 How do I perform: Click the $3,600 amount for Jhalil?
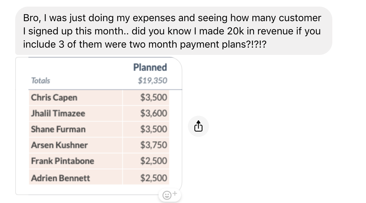154,113
